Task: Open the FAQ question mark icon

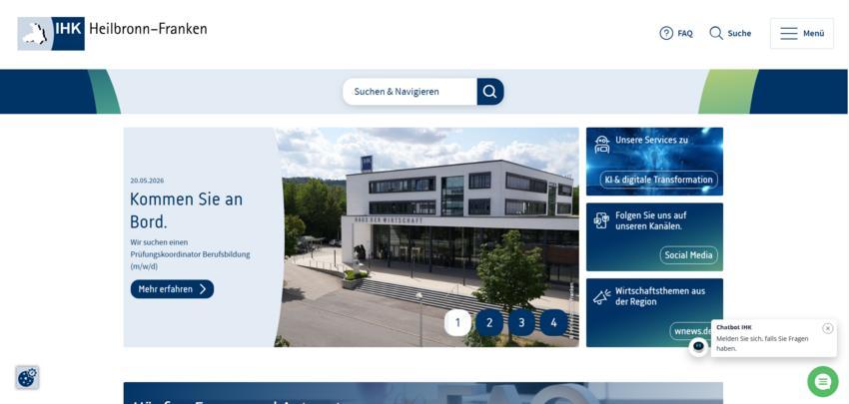Action: tap(666, 34)
